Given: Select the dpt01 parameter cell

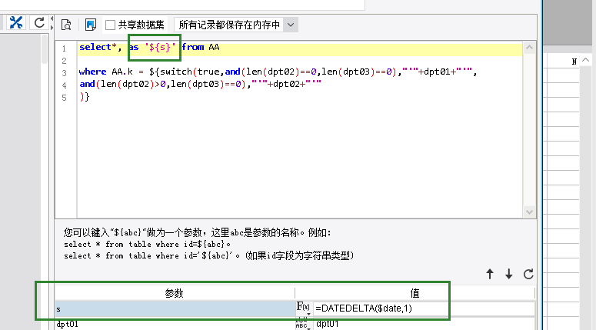Looking at the screenshot, I should pyautogui.click(x=175, y=324).
